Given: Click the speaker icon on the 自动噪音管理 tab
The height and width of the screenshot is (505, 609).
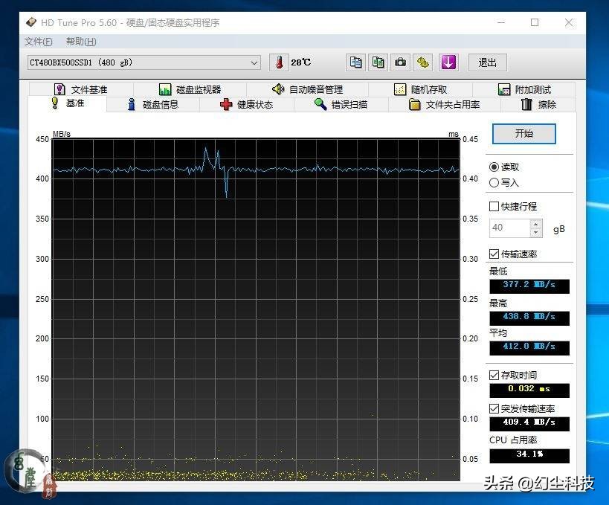Looking at the screenshot, I should 277,89.
